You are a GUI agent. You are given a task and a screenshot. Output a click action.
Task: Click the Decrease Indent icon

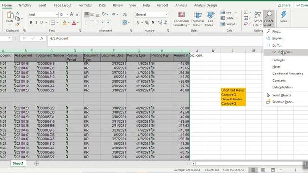(x=103, y=23)
